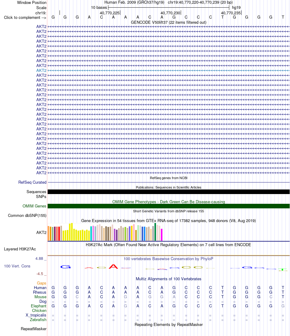Click the X_tropicalis alignment row label
Viewport: 290px width, 336px height.
click(36, 315)
